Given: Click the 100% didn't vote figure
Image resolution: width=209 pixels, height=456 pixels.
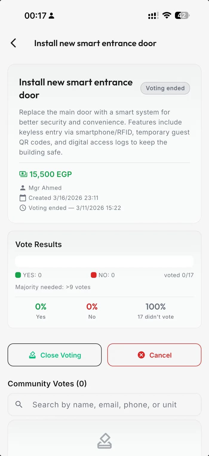Looking at the screenshot, I should [x=156, y=307].
